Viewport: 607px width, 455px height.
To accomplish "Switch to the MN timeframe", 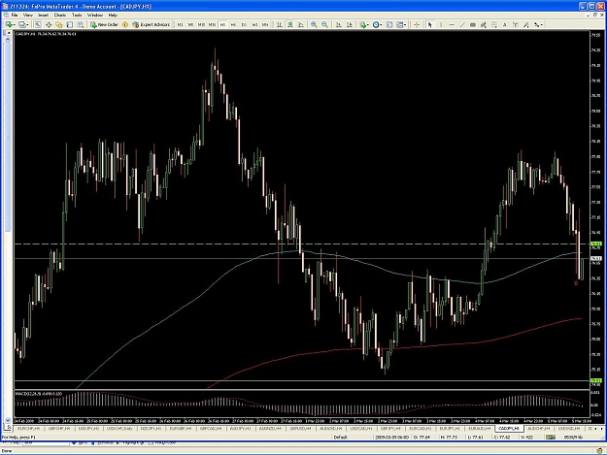I will click(x=265, y=24).
